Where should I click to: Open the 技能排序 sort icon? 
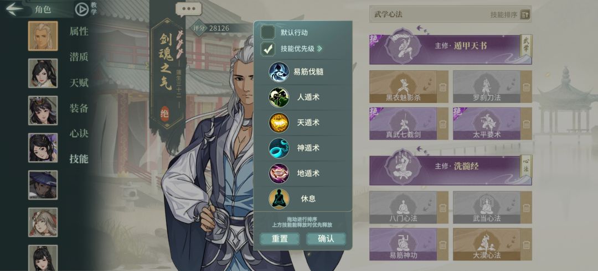point(525,15)
